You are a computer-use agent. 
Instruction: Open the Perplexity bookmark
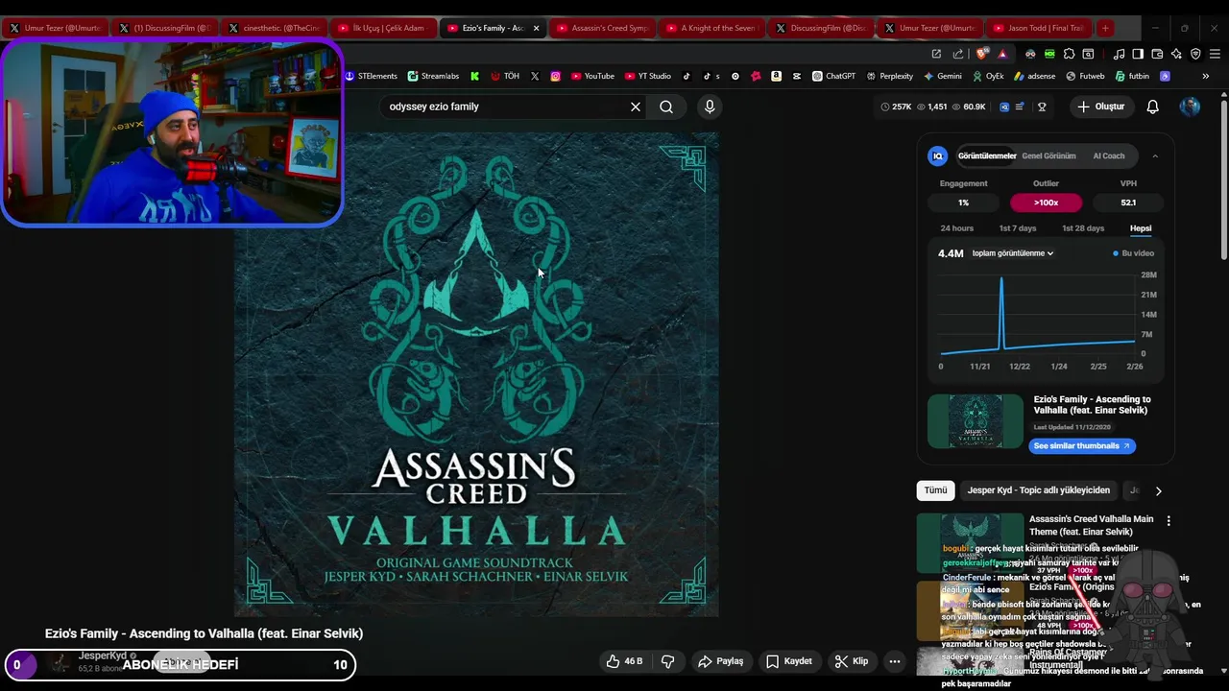click(x=890, y=76)
